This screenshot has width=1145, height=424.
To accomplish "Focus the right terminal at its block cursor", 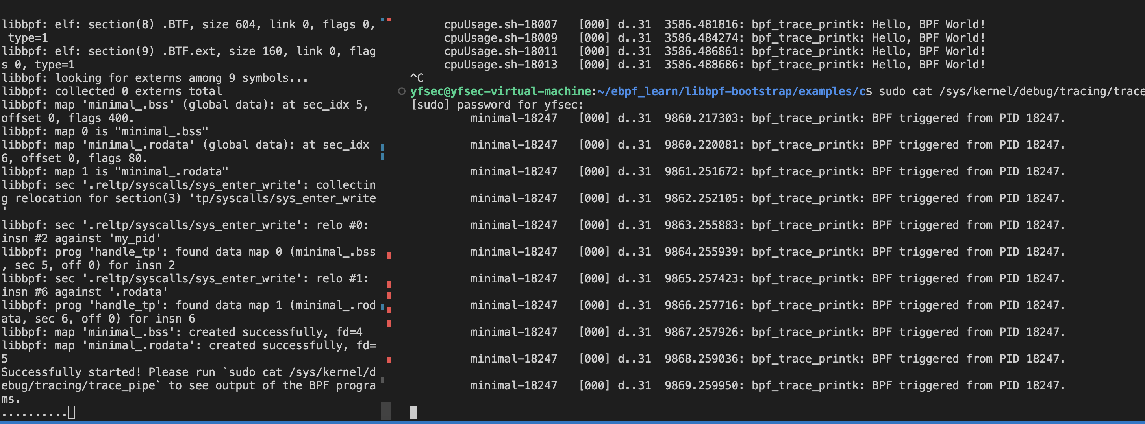I will pos(413,412).
